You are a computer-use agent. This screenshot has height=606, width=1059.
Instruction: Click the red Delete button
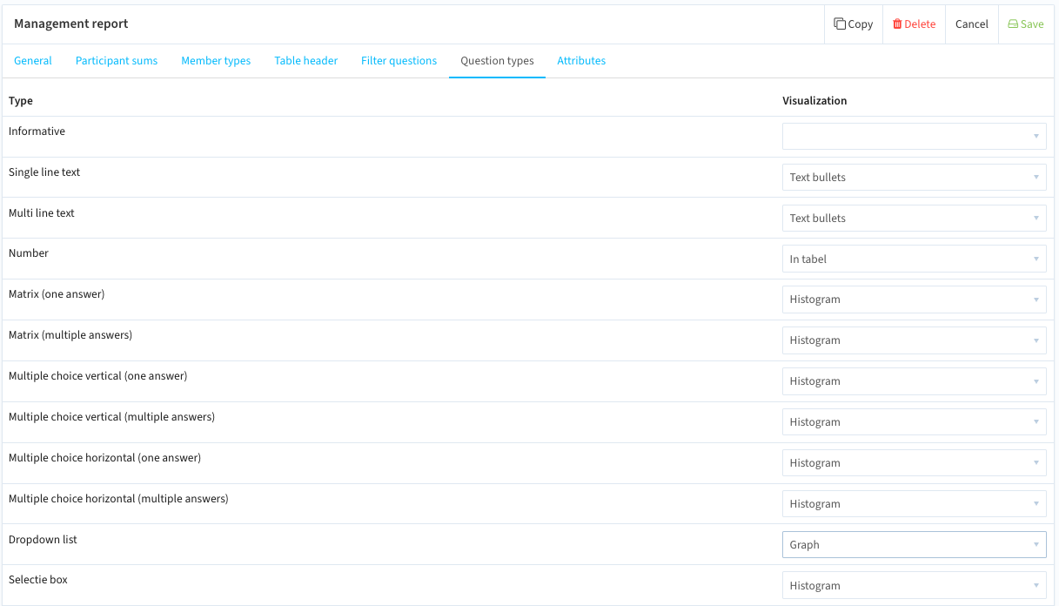pyautogui.click(x=914, y=24)
